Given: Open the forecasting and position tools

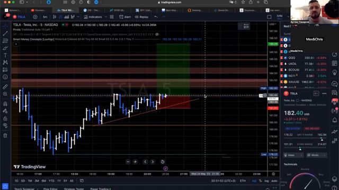Looking at the screenshot, I should click(5, 70).
